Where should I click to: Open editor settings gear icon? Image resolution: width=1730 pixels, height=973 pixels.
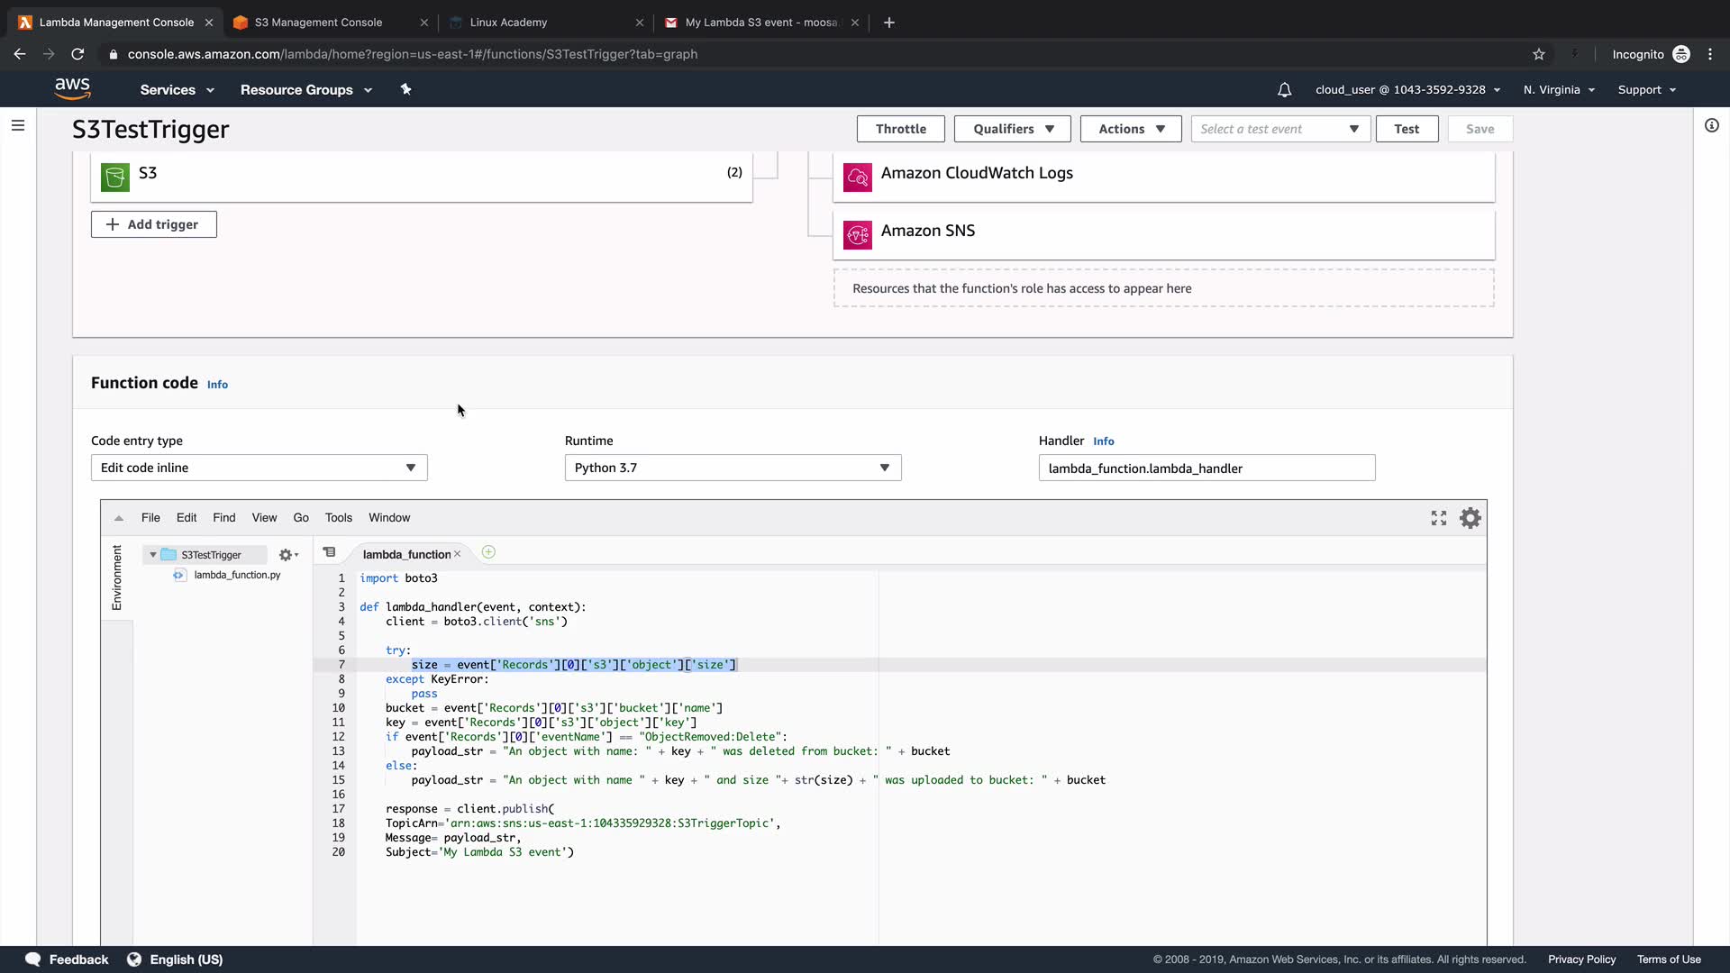point(1470,518)
